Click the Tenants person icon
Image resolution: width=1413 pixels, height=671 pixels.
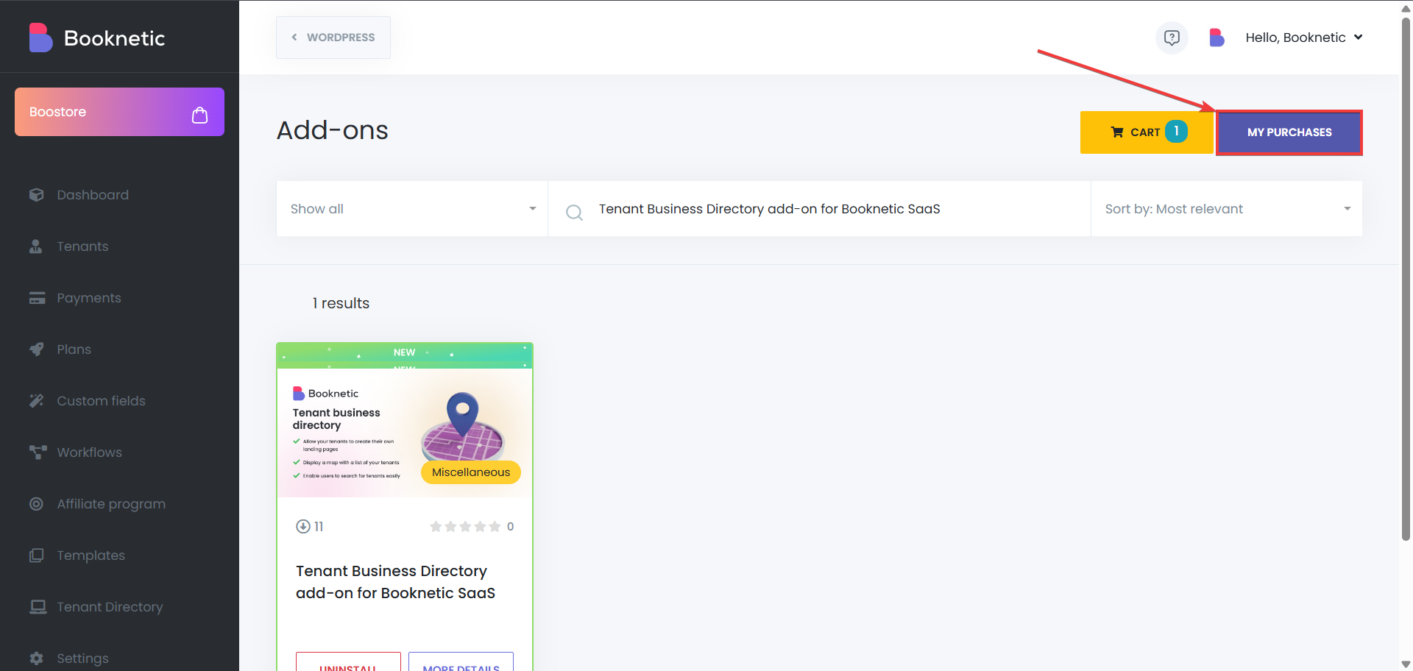click(x=35, y=246)
